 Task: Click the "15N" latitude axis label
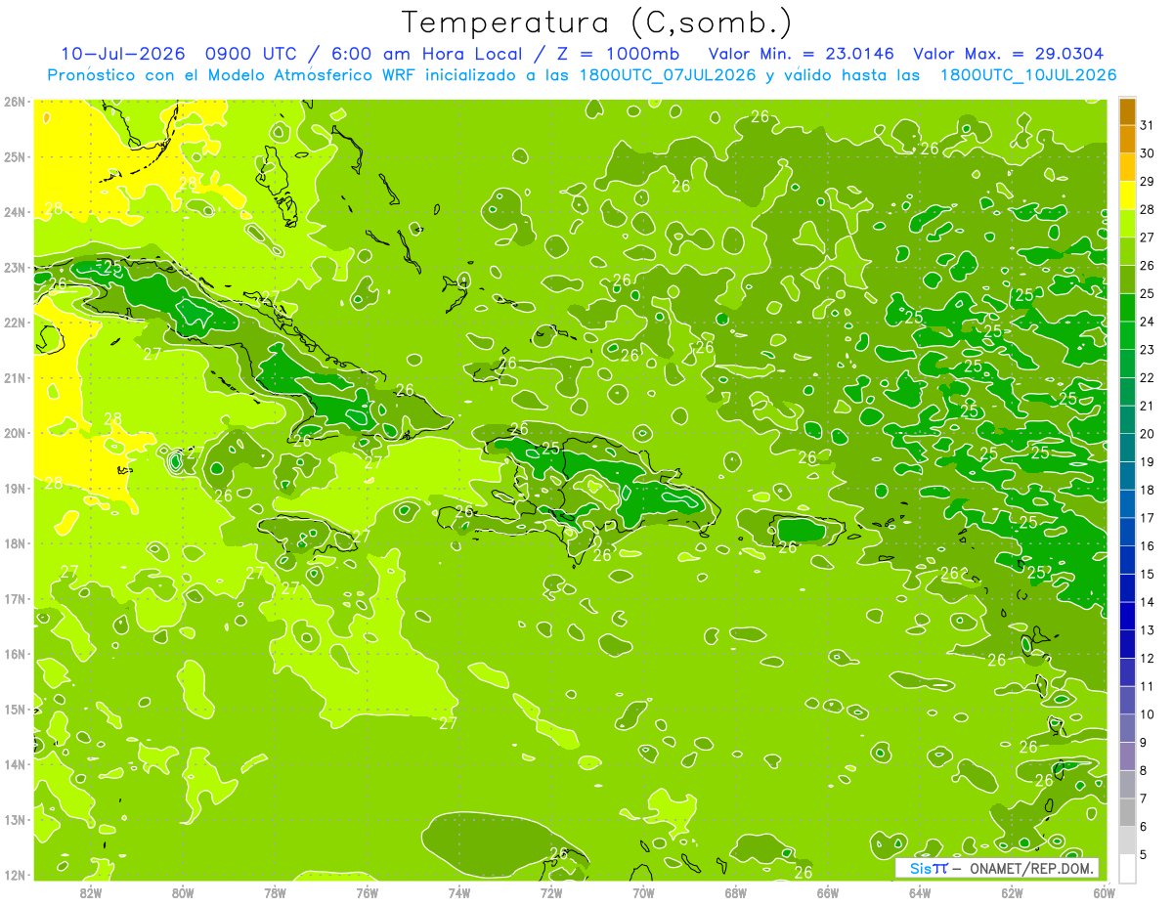[16, 709]
